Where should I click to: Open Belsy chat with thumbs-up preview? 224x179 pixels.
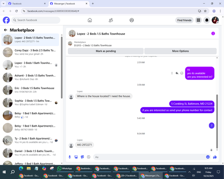coord(30,115)
